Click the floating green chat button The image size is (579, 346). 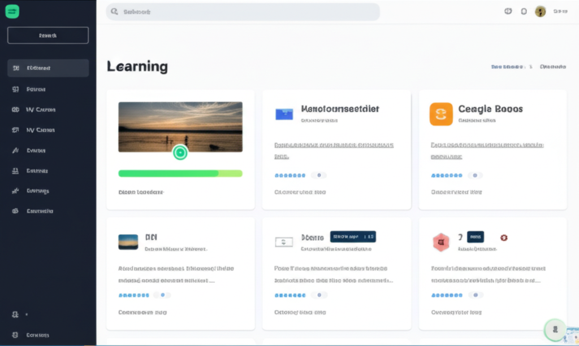555,330
